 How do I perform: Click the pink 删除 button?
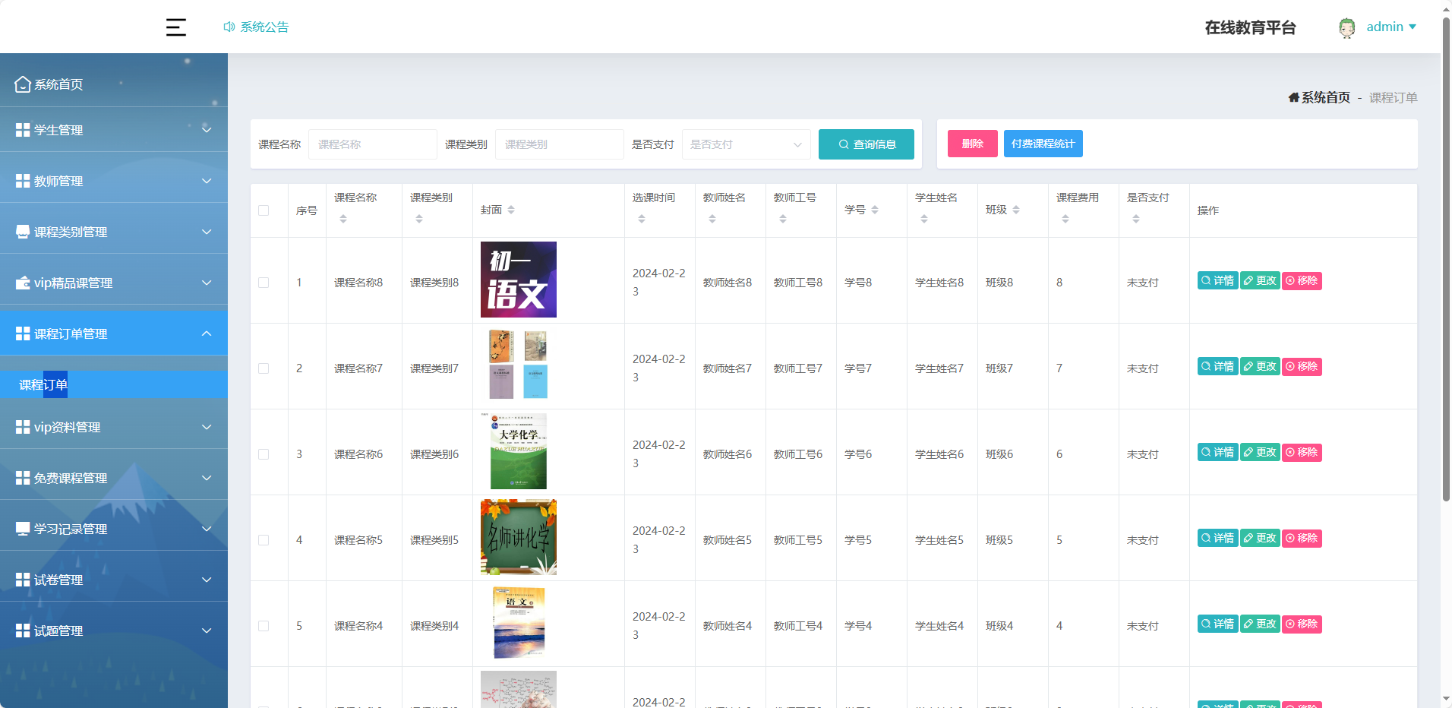point(973,144)
